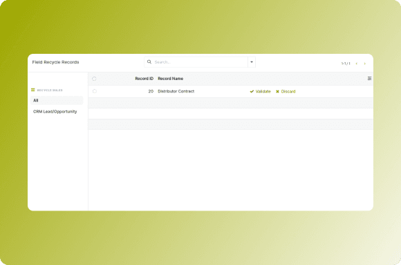This screenshot has height=265, width=401.
Task: Click the 1-1 / 1 pager counter
Action: click(346, 63)
